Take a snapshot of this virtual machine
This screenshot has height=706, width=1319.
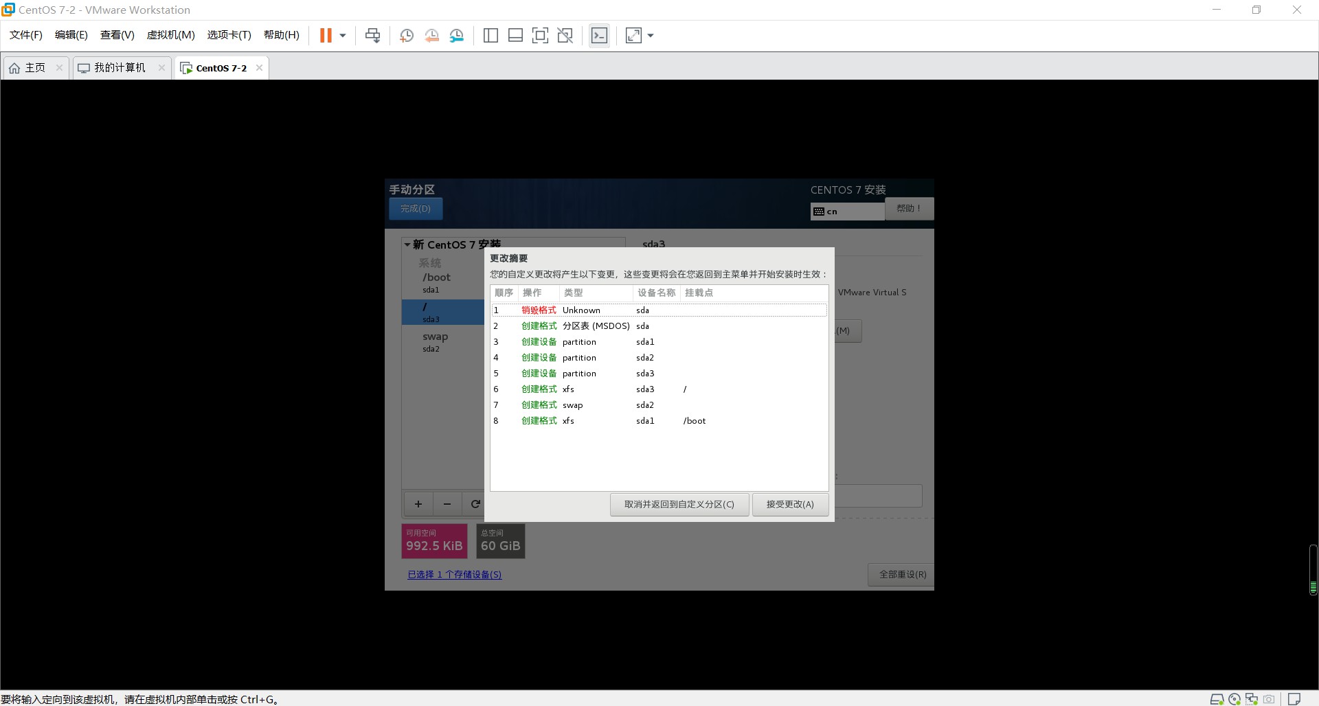(407, 36)
